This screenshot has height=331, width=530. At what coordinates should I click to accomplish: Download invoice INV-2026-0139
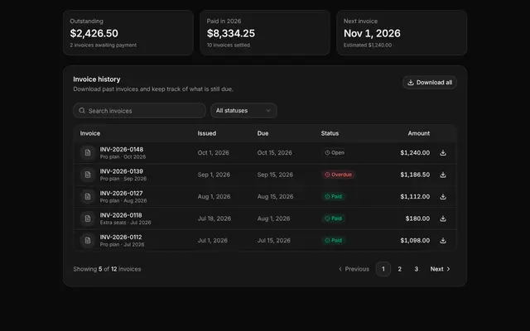coord(443,175)
